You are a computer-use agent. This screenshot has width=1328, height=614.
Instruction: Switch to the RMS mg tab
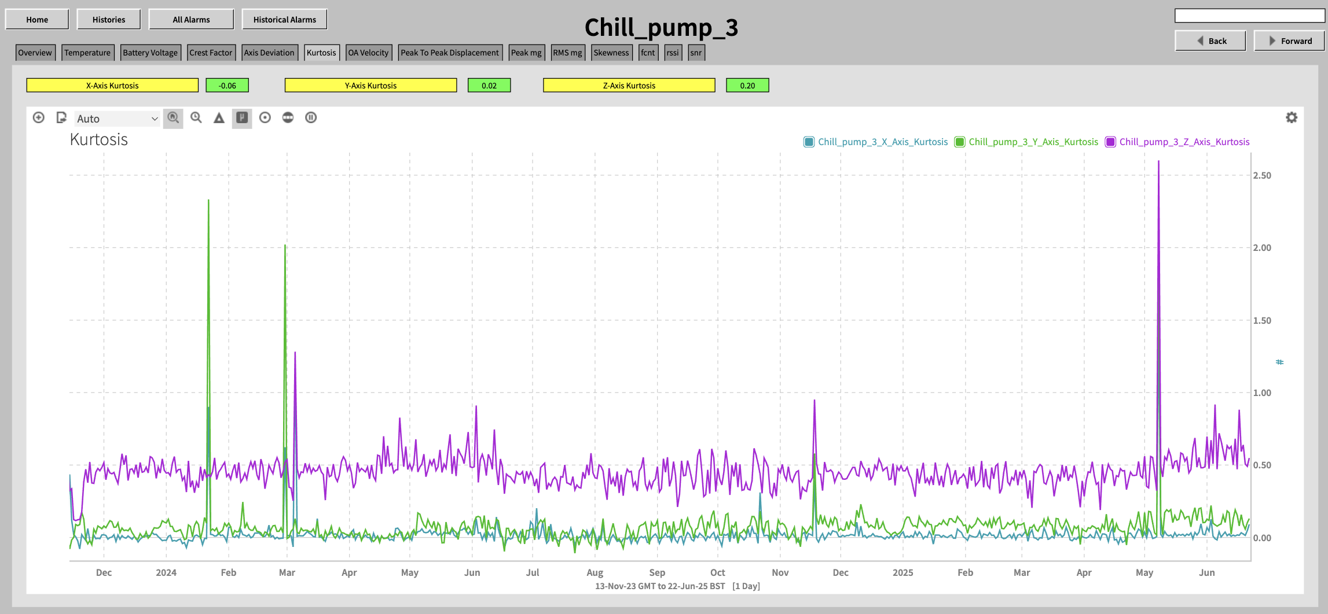click(567, 53)
